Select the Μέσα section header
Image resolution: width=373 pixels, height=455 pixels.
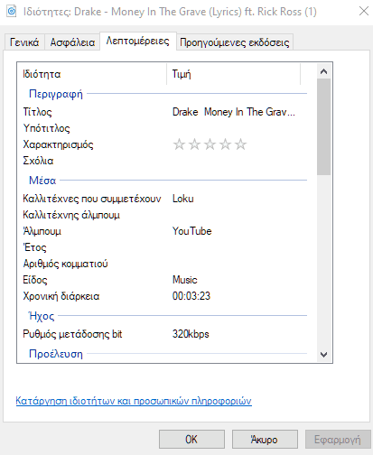tap(42, 181)
